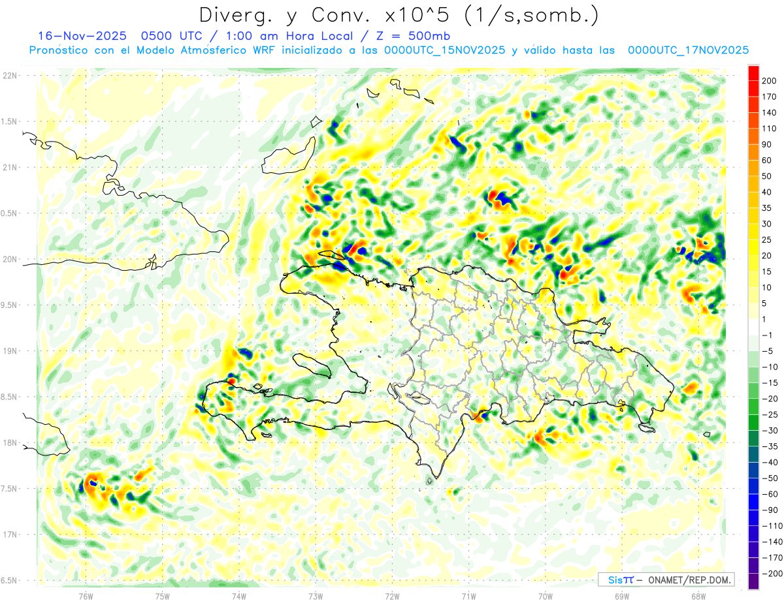Screen dimensions: 784x605
Task: Click the colorbar value 140
Action: (770, 112)
